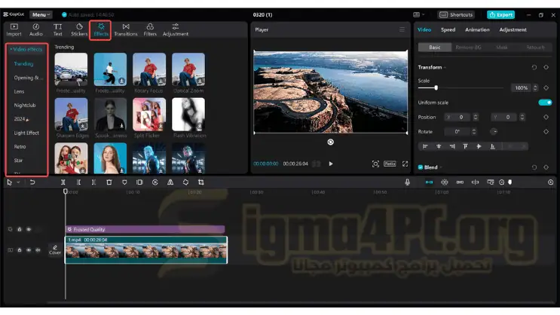Select the Filters icon in the toolbar

tap(150, 29)
